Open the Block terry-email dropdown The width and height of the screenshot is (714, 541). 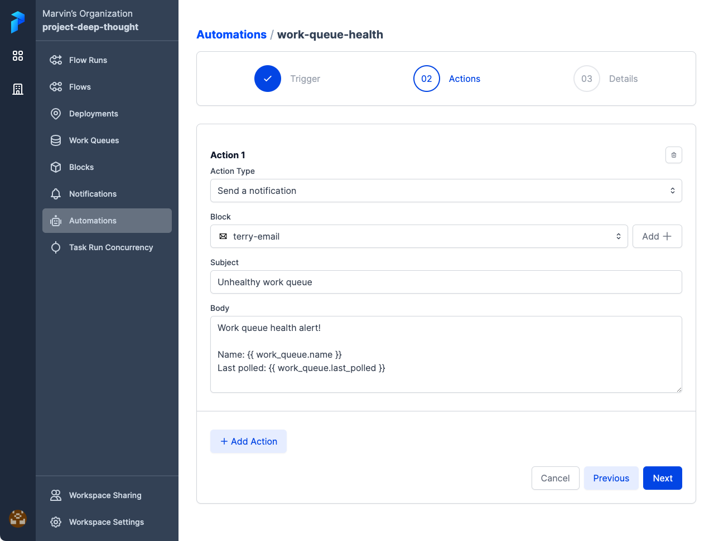419,236
